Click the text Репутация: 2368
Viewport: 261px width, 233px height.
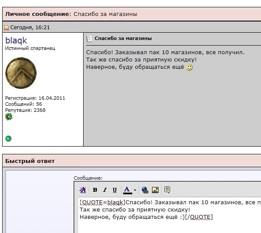pos(25,110)
